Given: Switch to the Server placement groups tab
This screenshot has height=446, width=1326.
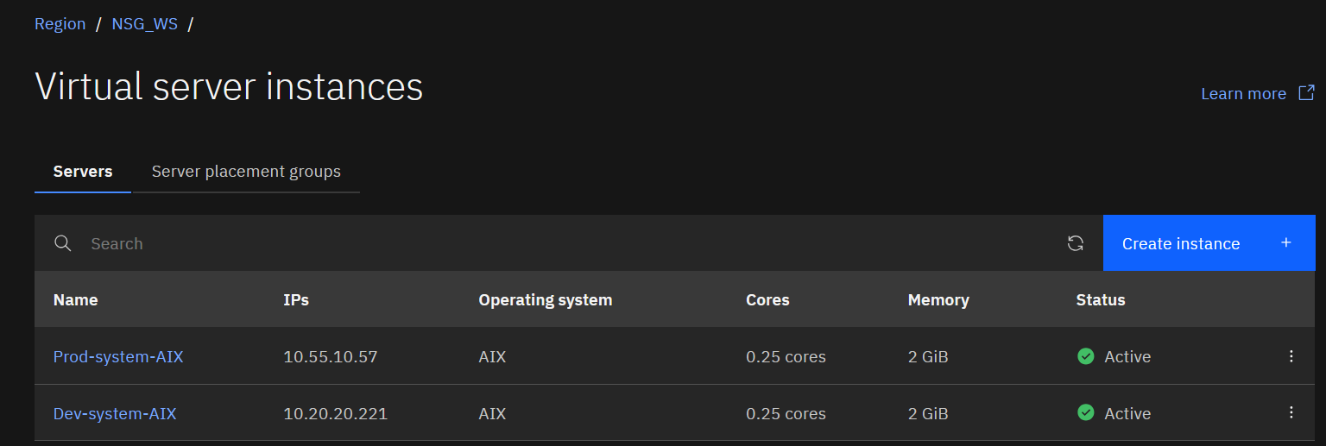Looking at the screenshot, I should pyautogui.click(x=246, y=172).
